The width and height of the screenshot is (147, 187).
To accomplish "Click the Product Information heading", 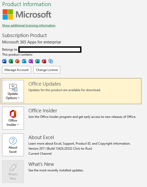I will pyautogui.click(x=27, y=4).
